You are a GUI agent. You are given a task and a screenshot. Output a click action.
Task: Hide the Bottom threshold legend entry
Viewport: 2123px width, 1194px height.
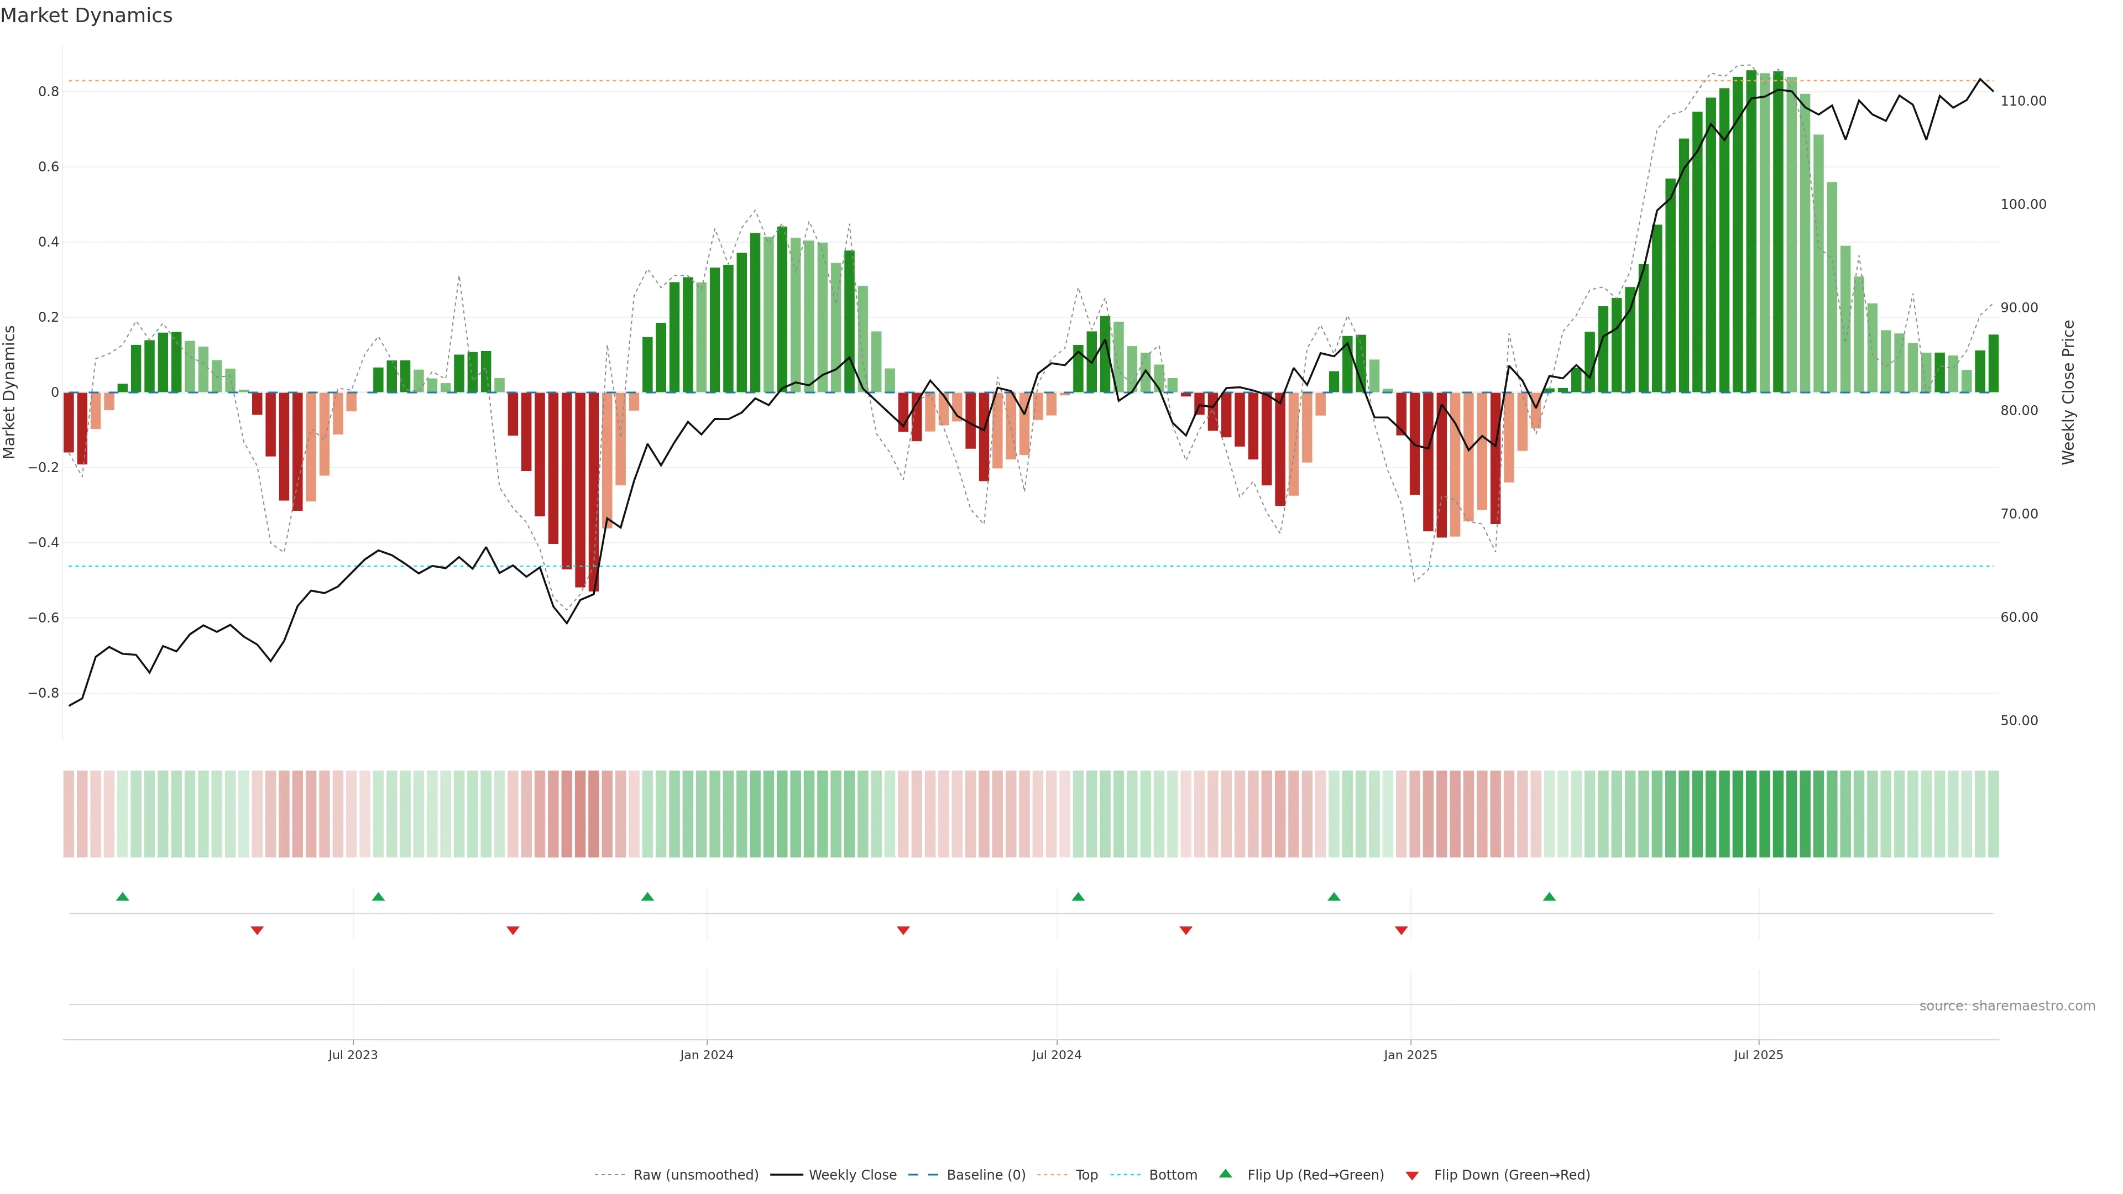pos(1173,1175)
